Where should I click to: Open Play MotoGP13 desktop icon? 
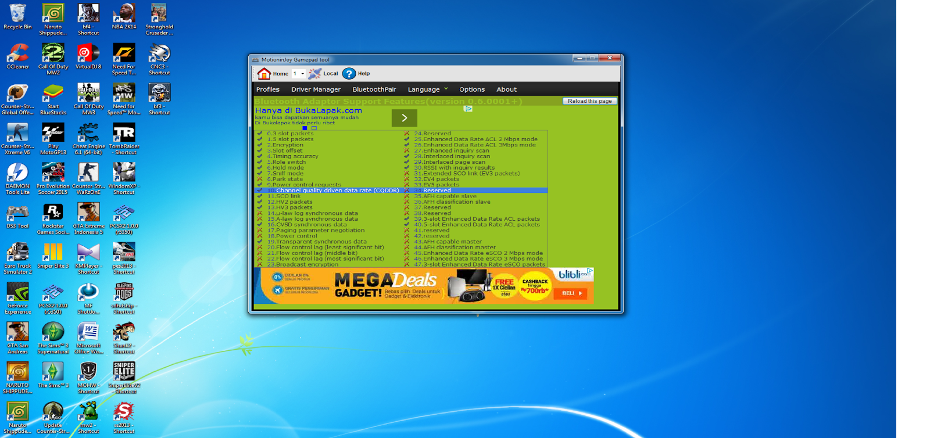(53, 139)
